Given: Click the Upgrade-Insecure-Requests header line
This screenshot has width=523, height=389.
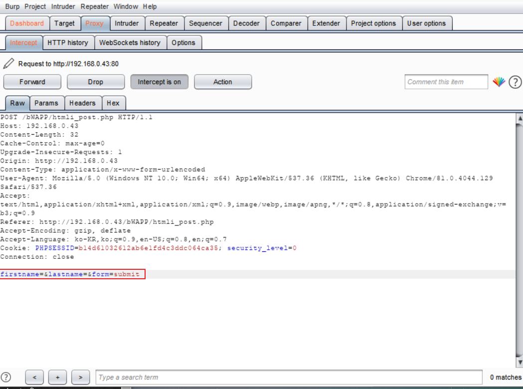Looking at the screenshot, I should pos(61,152).
